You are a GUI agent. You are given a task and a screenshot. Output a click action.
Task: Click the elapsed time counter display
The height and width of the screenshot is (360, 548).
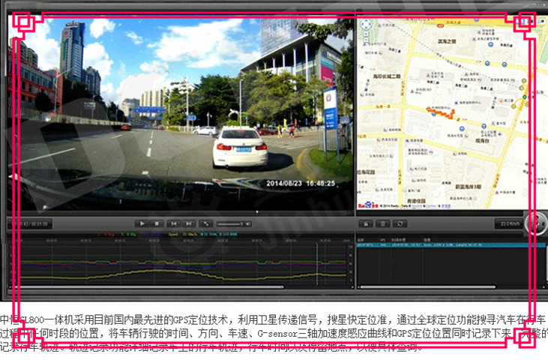(30, 224)
